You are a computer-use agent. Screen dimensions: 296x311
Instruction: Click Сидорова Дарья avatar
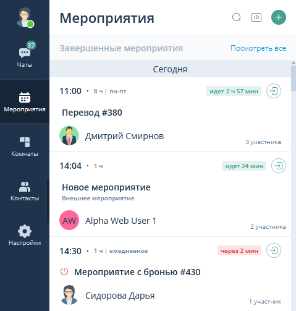click(x=69, y=295)
